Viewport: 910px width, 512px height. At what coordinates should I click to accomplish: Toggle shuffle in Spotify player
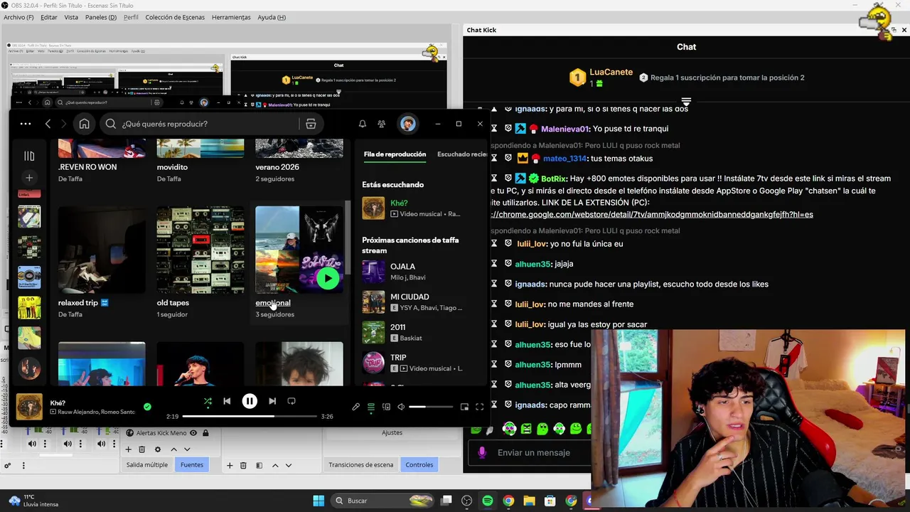pyautogui.click(x=208, y=402)
